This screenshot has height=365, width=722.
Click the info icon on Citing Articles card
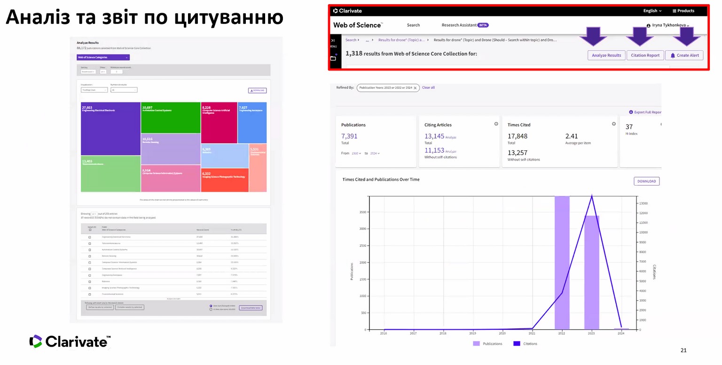pyautogui.click(x=496, y=124)
